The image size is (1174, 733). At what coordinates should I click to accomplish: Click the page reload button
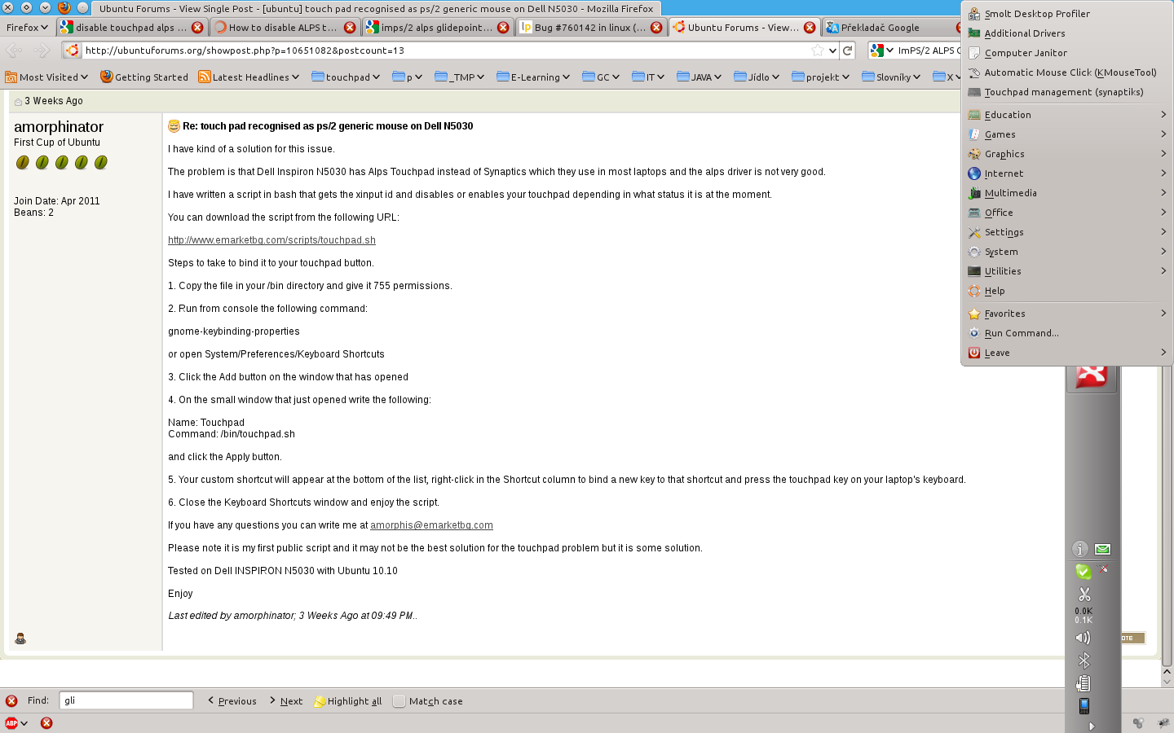coord(848,50)
